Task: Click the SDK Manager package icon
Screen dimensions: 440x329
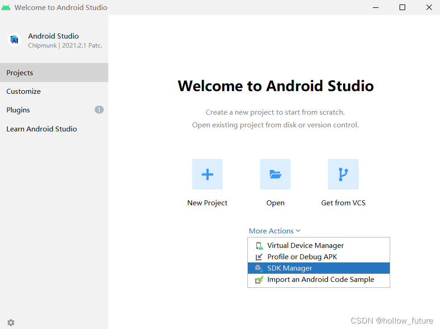Action: [259, 268]
